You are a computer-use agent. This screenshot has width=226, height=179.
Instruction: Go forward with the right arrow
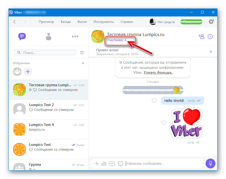click(25, 22)
